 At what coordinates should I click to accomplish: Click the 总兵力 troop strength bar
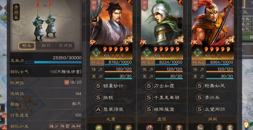(x=53, y=62)
